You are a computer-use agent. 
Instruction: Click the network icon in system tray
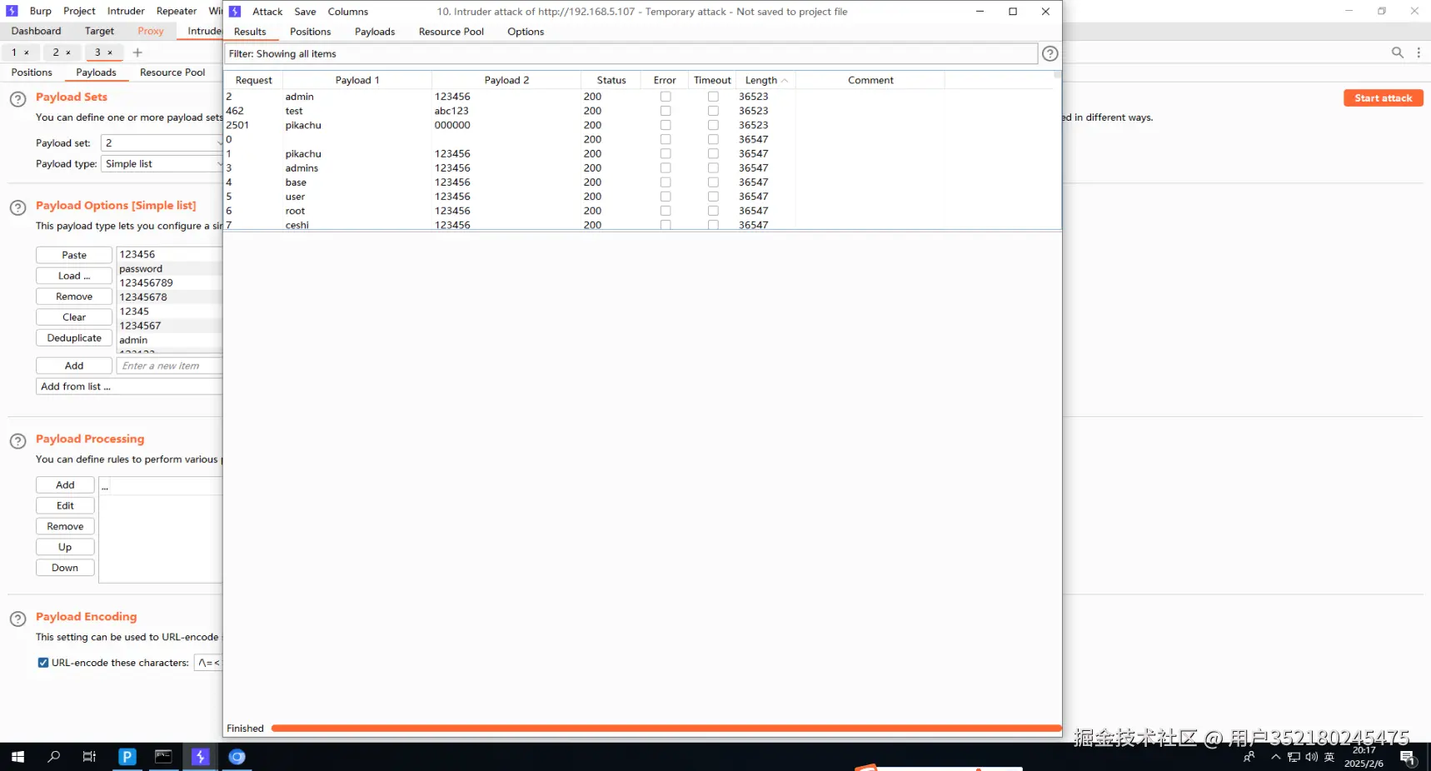click(x=1294, y=757)
